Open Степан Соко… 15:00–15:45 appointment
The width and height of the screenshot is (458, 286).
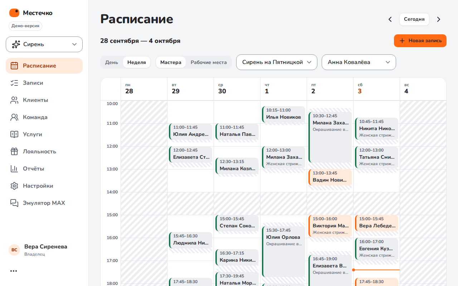pyautogui.click(x=237, y=223)
